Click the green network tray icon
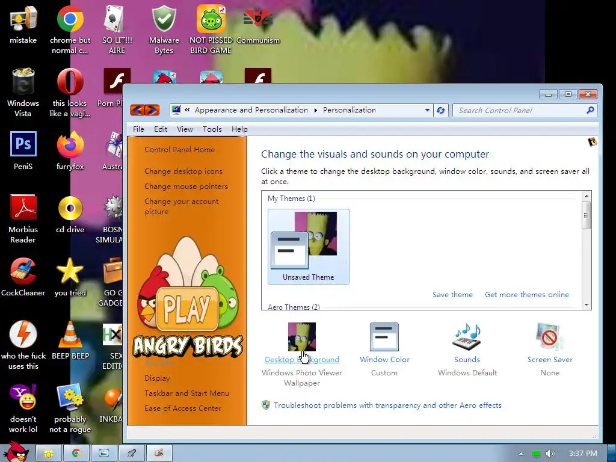The width and height of the screenshot is (616, 462). click(536, 454)
